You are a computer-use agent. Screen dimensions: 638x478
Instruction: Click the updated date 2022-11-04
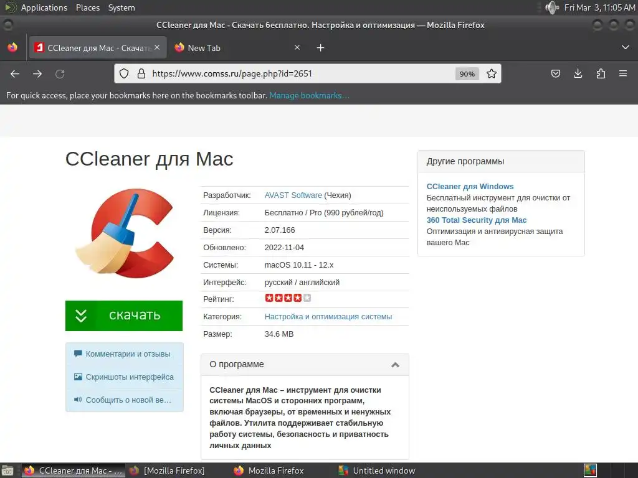284,248
